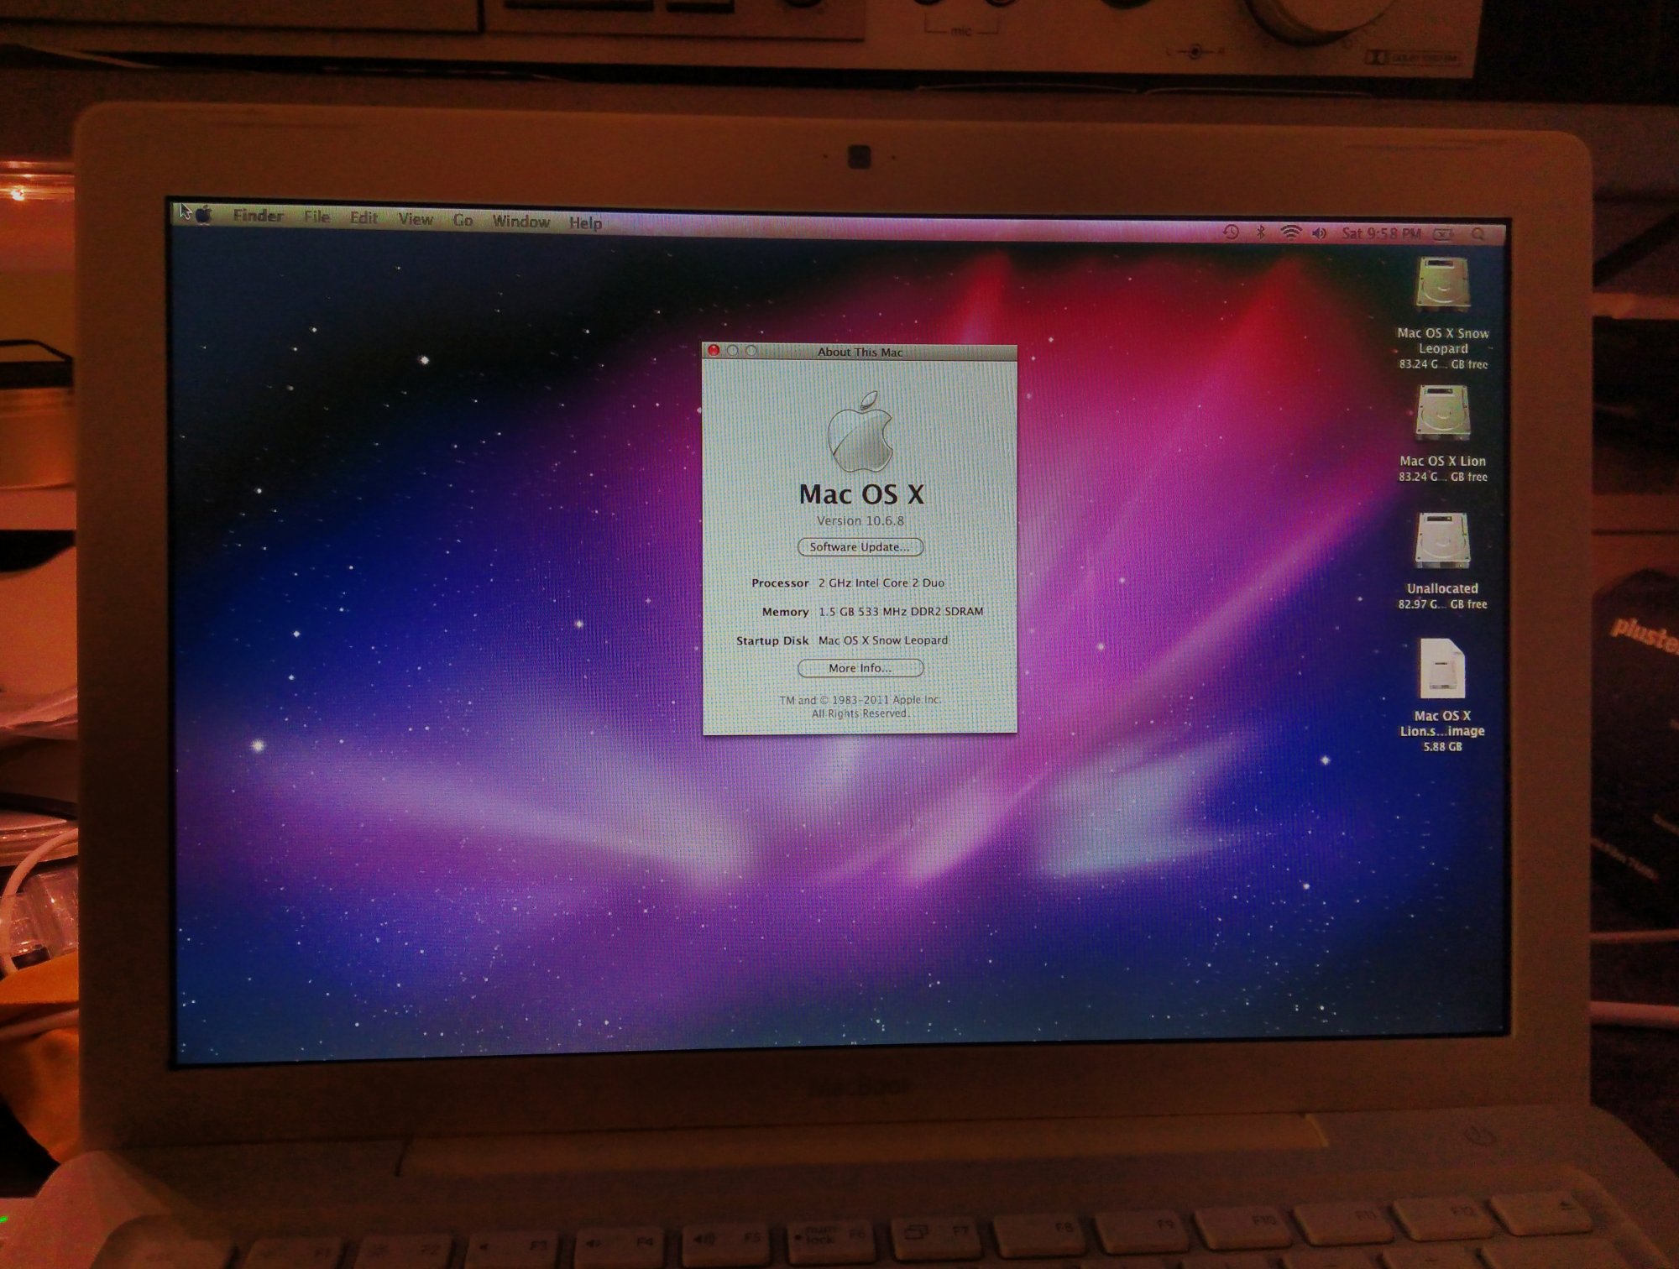Open the Apple menu

(204, 214)
